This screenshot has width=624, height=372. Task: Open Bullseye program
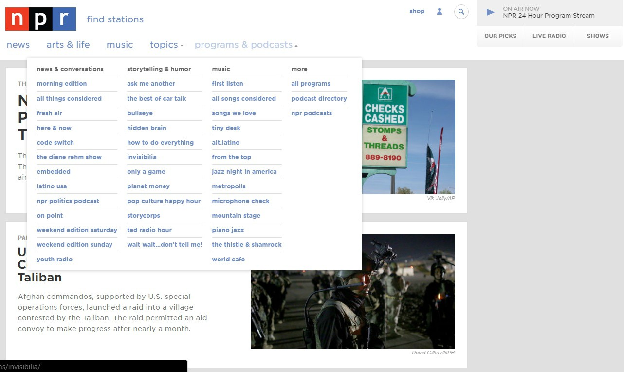click(140, 113)
